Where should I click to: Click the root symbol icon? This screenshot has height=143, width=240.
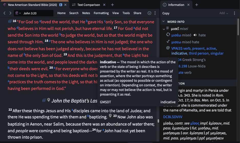click(168, 41)
